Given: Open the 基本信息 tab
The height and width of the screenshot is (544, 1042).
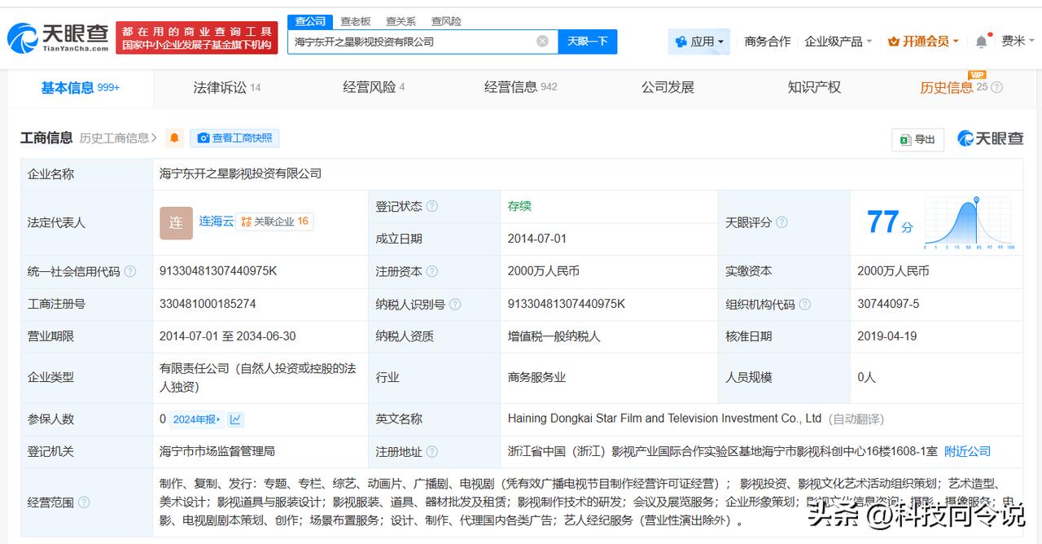Looking at the screenshot, I should 80,87.
